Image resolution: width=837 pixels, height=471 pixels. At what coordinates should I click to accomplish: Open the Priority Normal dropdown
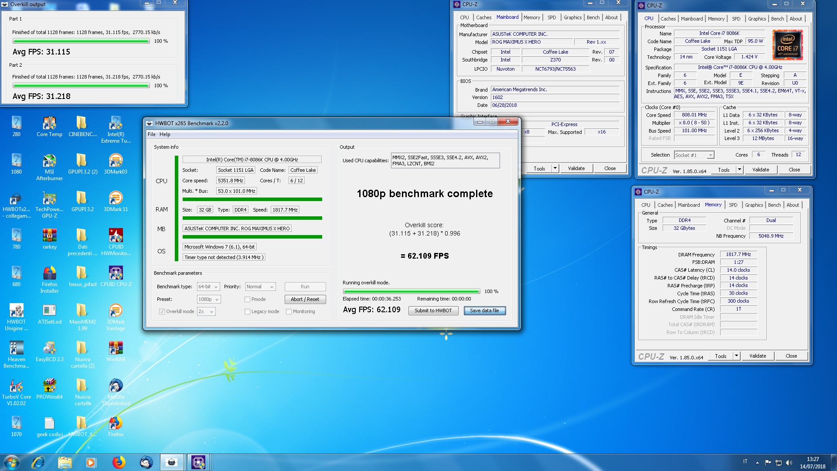[260, 287]
